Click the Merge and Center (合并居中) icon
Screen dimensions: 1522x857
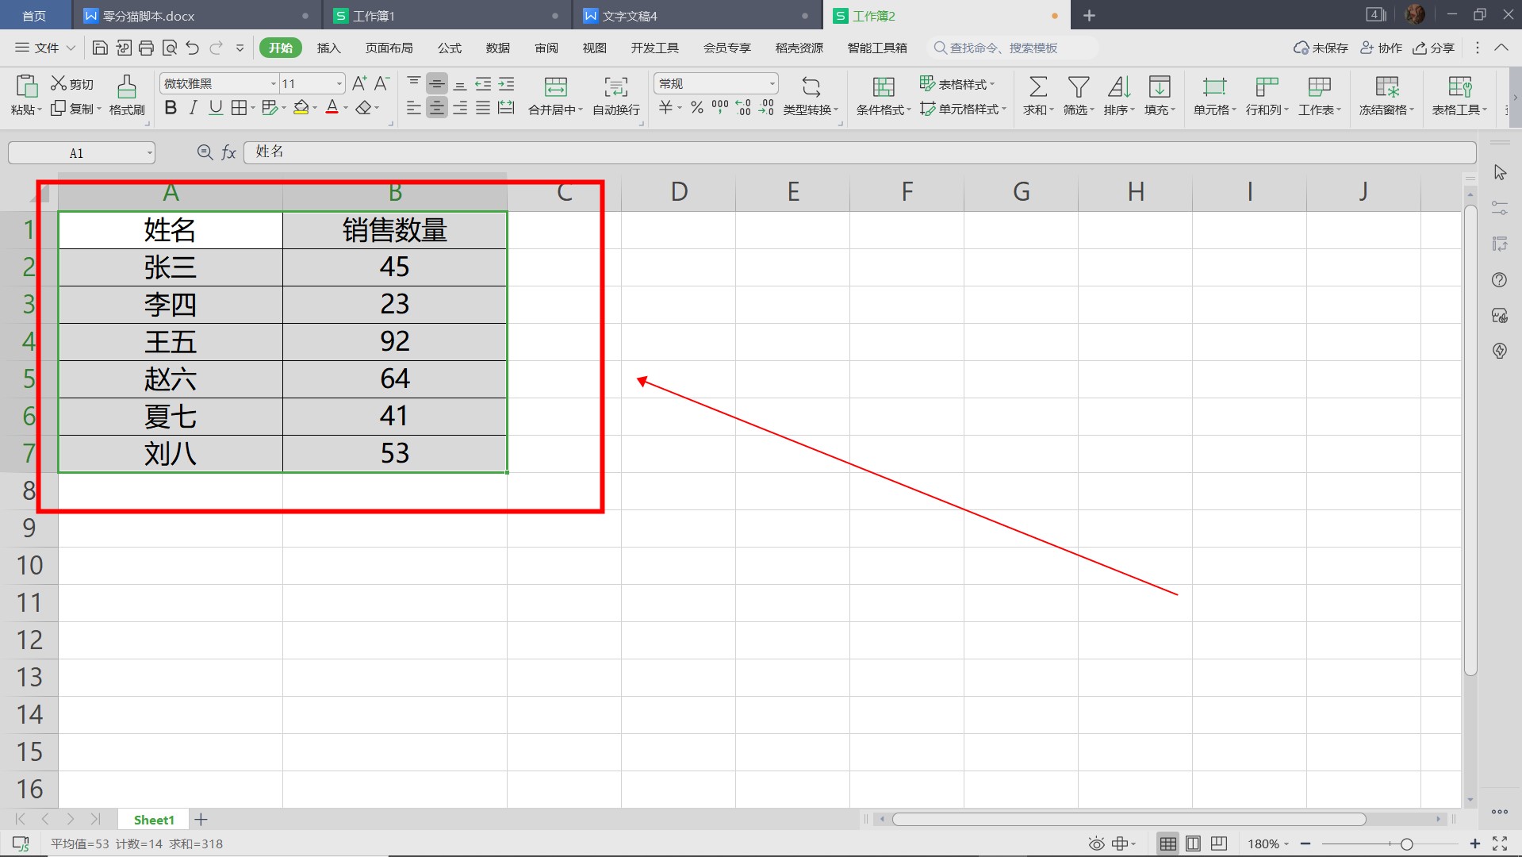pos(555,86)
